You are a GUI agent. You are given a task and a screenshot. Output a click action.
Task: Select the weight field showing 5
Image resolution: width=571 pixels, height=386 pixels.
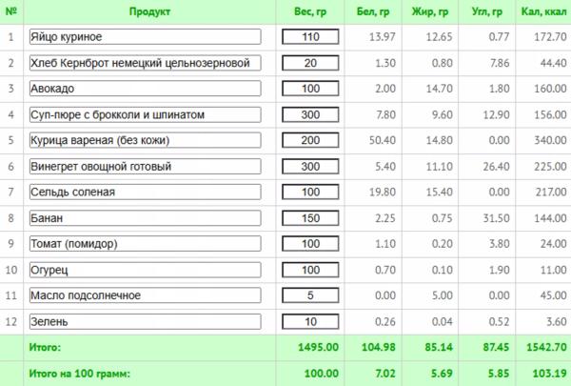tap(310, 295)
